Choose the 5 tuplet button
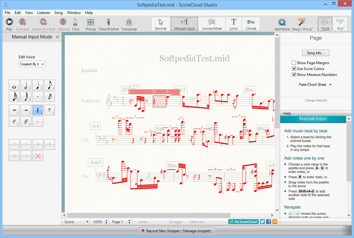The image size is (354, 238). [x=49, y=144]
